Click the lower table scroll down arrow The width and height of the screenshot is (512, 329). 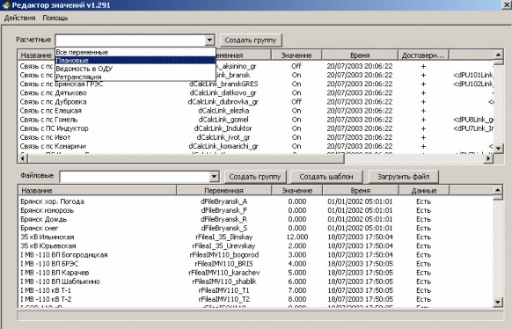click(x=497, y=302)
